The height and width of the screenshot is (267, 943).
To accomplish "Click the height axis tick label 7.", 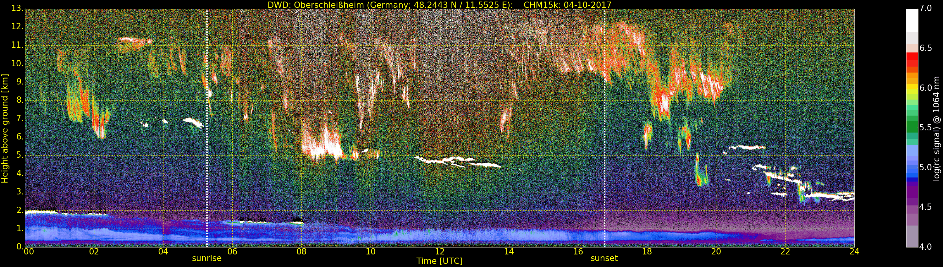I will click(19, 118).
